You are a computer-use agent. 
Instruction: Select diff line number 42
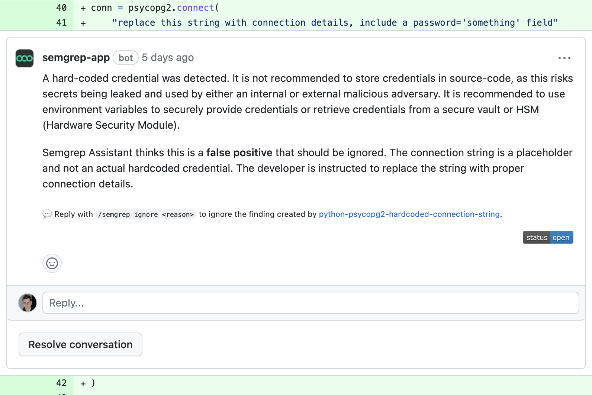61,383
